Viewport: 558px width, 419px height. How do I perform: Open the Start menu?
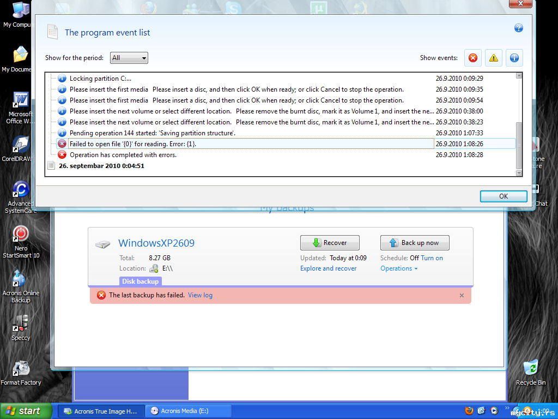pos(26,411)
